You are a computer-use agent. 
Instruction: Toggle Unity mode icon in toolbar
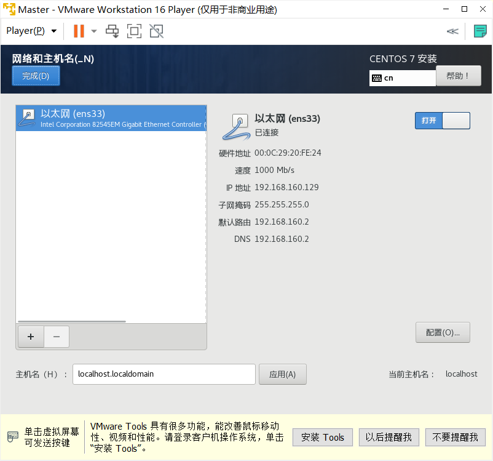(x=156, y=31)
